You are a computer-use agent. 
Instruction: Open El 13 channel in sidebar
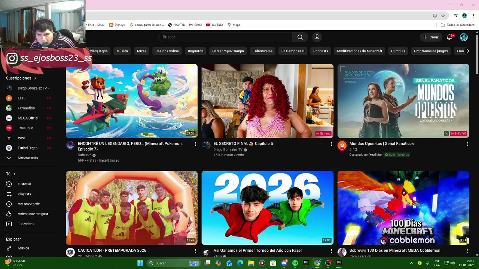[28, 98]
